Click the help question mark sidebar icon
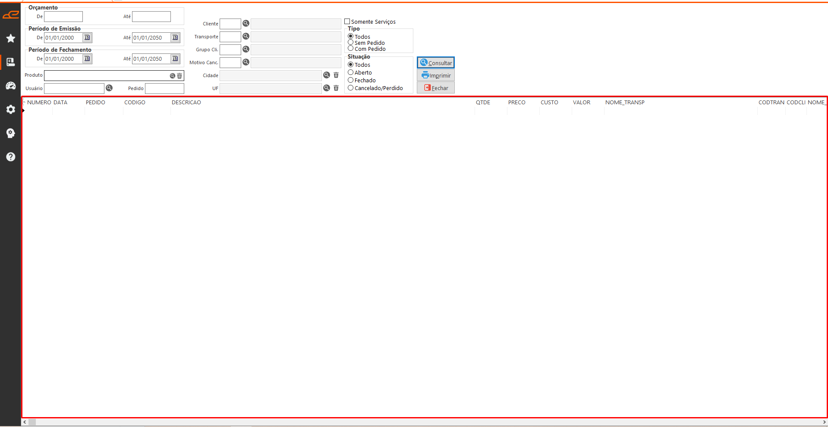 click(11, 157)
